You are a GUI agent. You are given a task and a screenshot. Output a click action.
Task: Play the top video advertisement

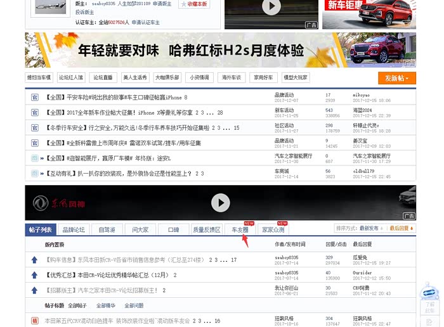tap(271, 7)
